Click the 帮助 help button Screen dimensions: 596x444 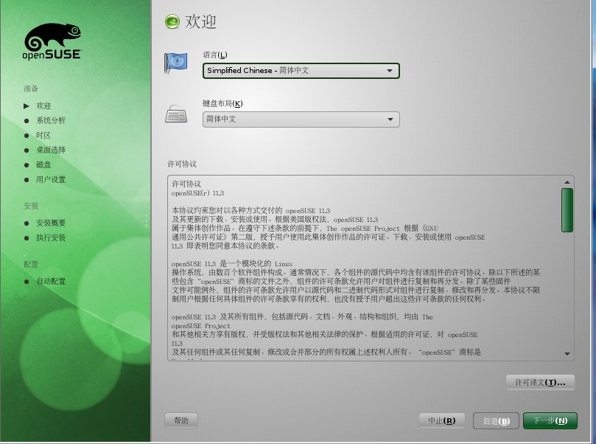pyautogui.click(x=181, y=421)
